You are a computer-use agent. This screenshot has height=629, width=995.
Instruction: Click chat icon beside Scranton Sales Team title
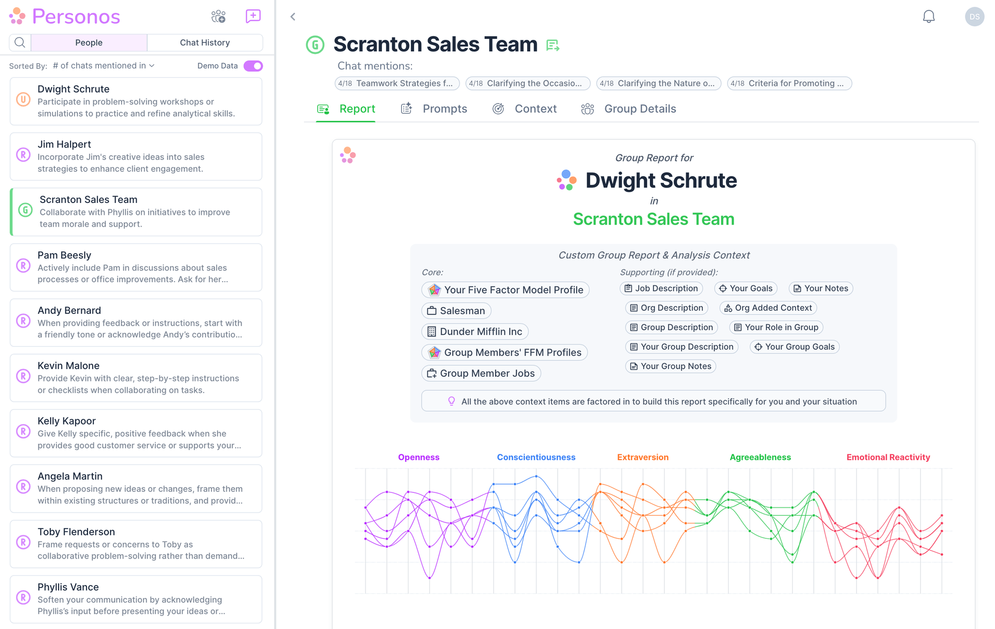tap(552, 46)
